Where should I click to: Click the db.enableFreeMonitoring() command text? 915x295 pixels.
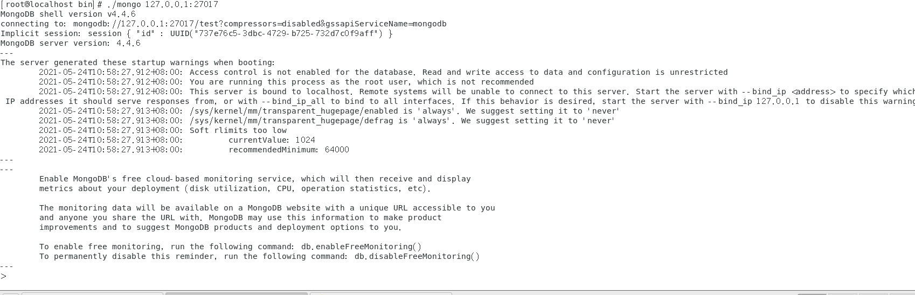point(361,247)
